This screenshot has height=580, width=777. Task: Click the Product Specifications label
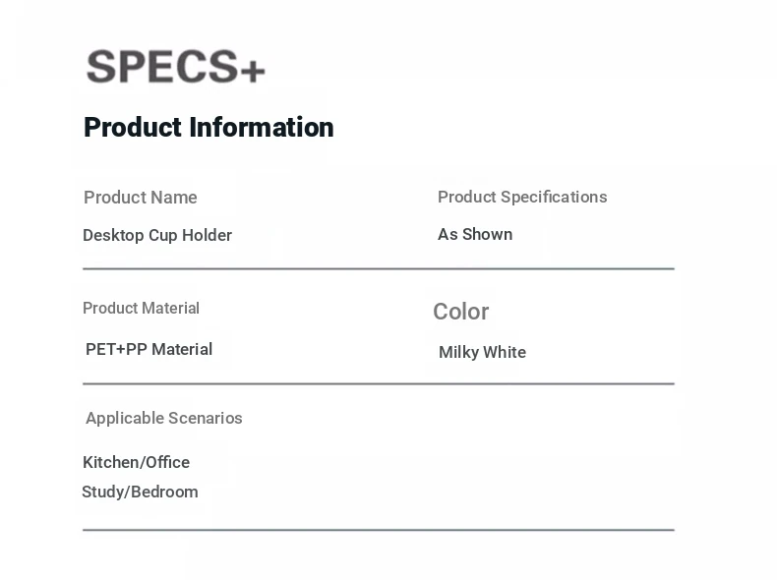(x=522, y=198)
